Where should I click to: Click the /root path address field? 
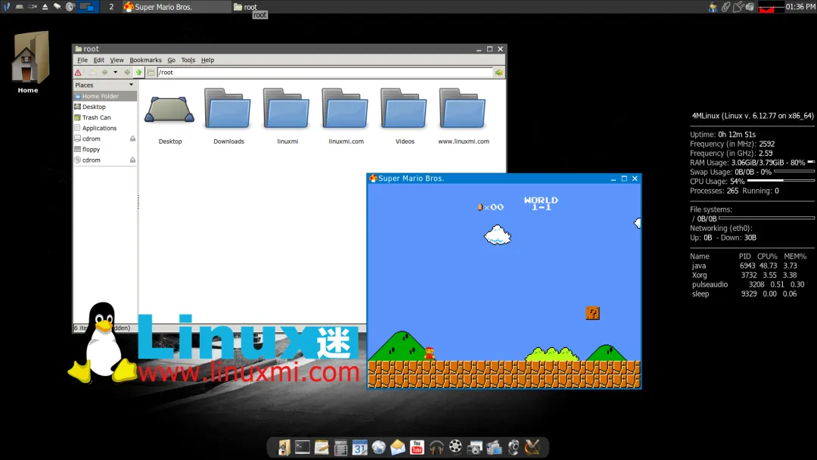[x=325, y=73]
